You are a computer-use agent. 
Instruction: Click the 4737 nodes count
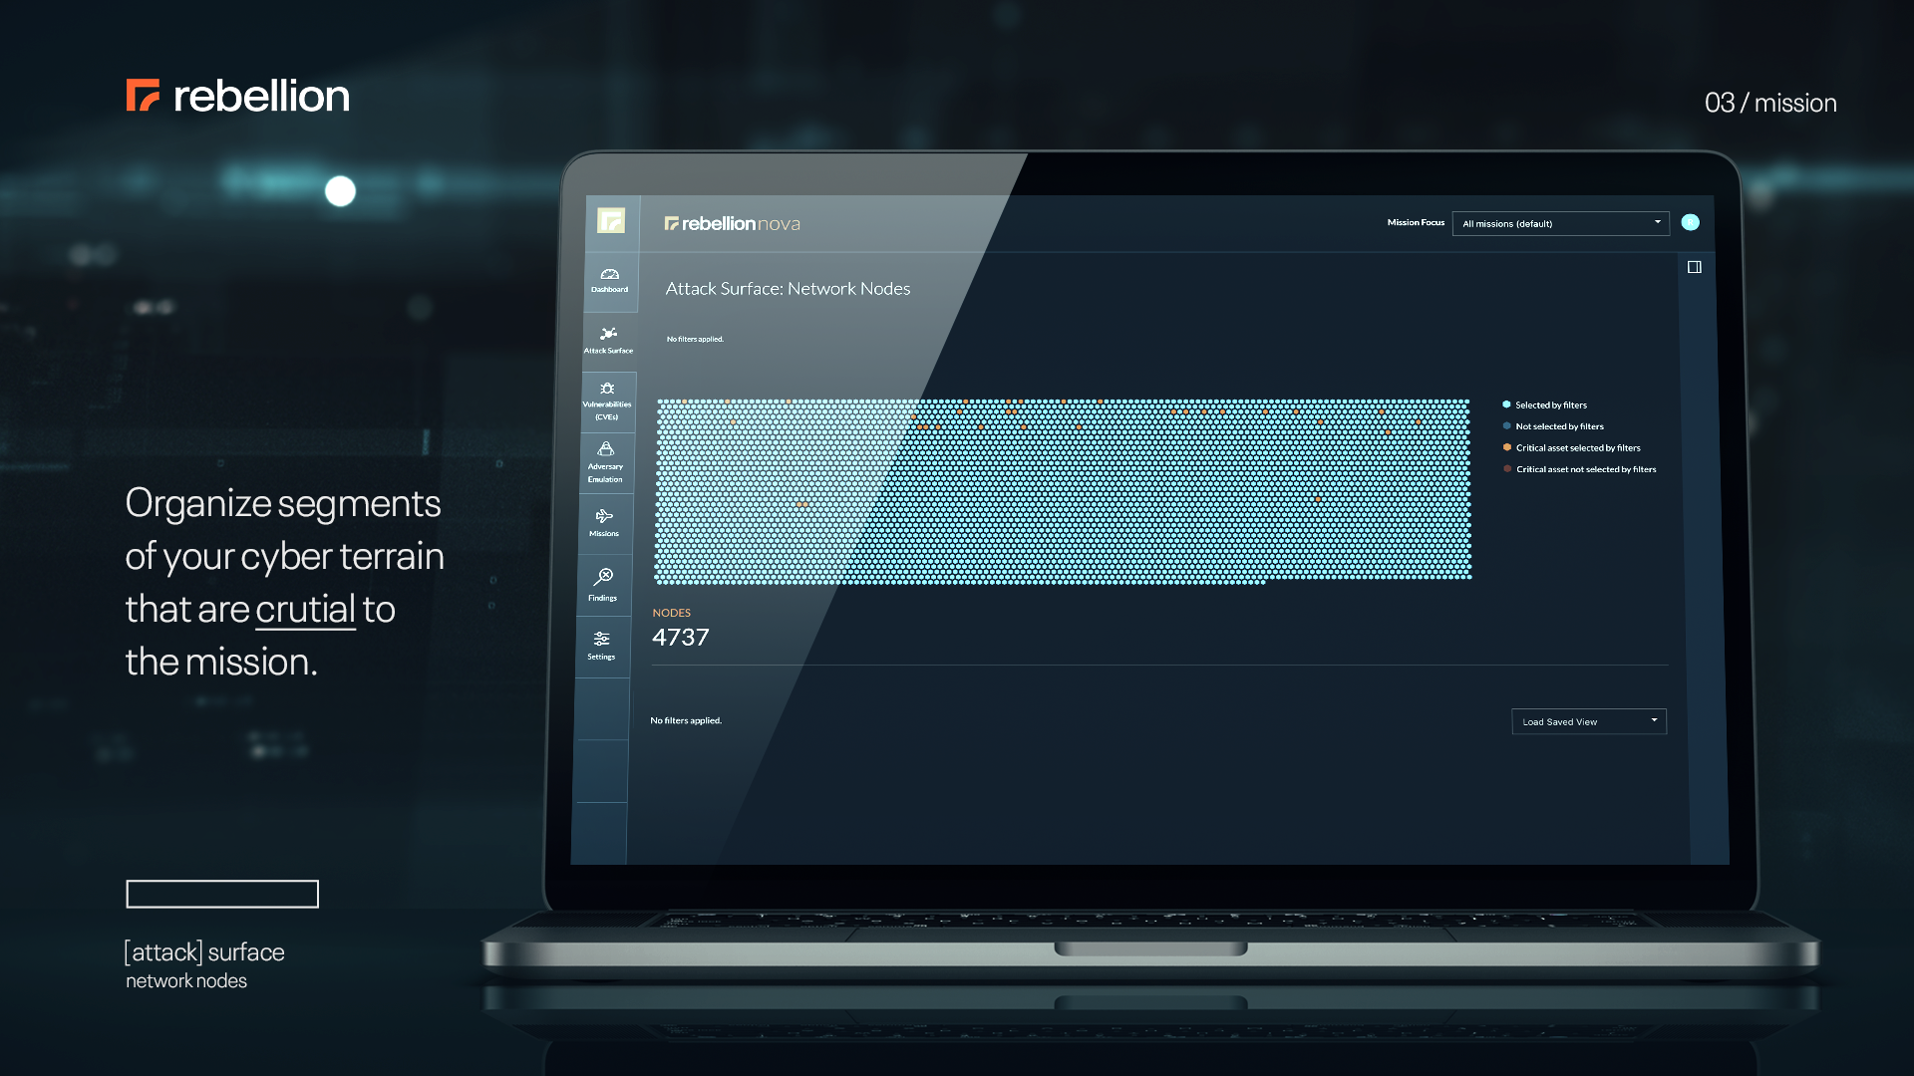coord(681,638)
